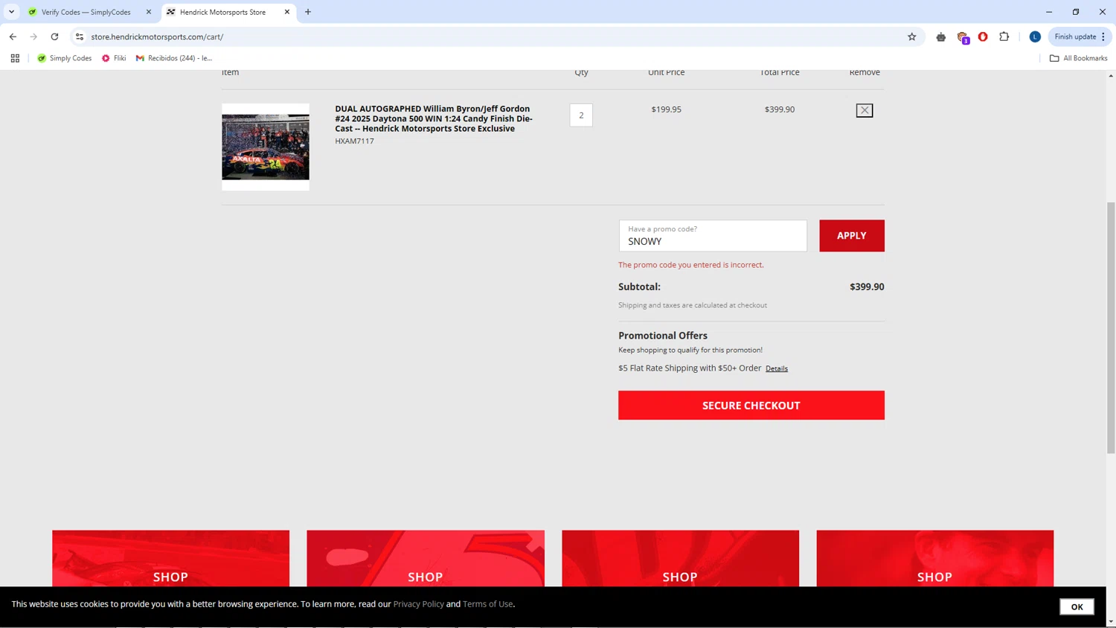This screenshot has width=1116, height=628.
Task: Click the address bar URL
Action: click(x=157, y=36)
